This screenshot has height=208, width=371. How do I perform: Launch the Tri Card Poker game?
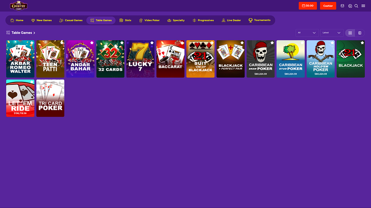[50, 98]
